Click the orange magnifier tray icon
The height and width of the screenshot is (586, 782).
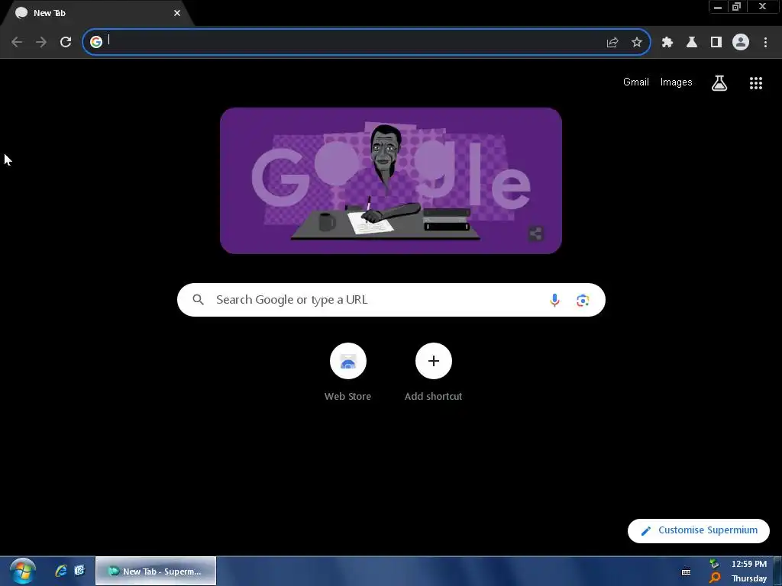[715, 578]
